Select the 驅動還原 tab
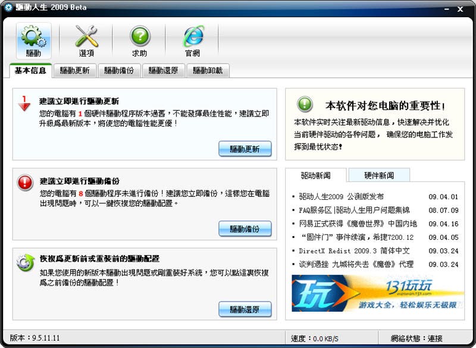Screen dimensions: 476x348 pyautogui.click(x=163, y=70)
